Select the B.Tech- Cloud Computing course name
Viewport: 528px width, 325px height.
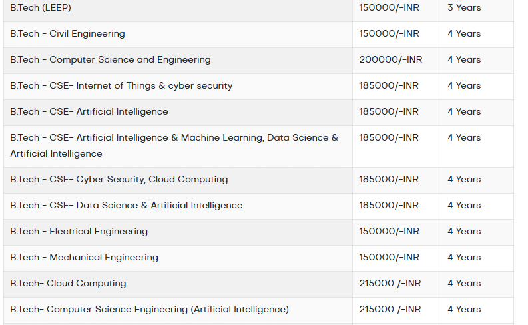tap(68, 284)
